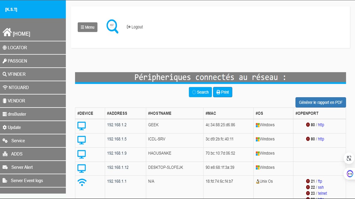Click the Print button
Screen dimensions: 355x199
[222, 92]
